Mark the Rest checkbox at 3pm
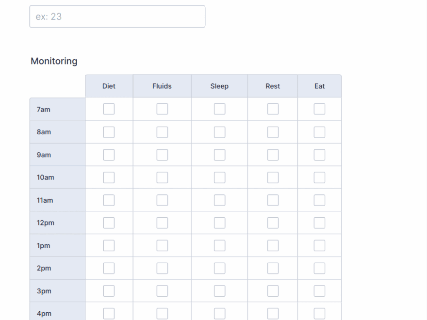Viewport: 427px width, 320px height. pos(273,291)
